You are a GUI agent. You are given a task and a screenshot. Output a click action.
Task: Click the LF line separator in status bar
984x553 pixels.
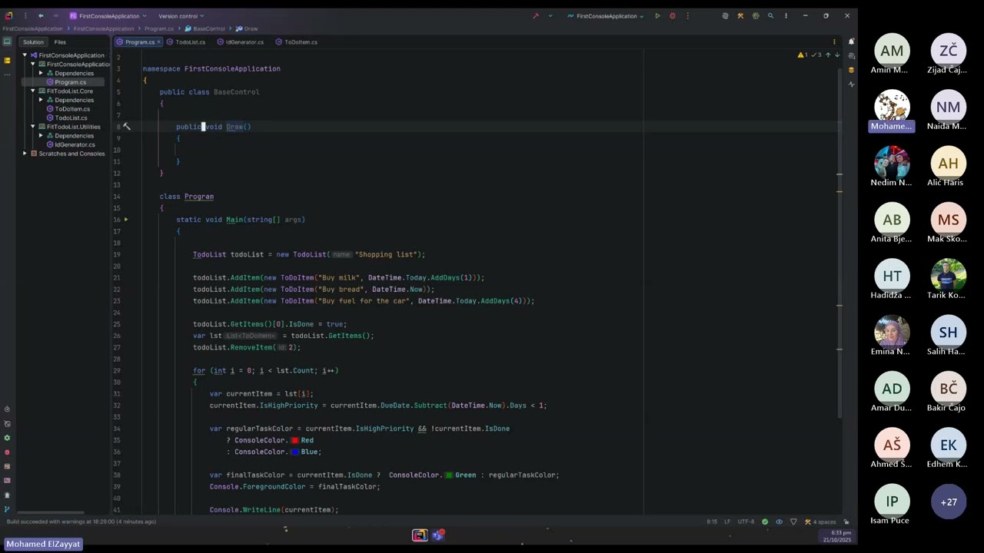tap(727, 522)
